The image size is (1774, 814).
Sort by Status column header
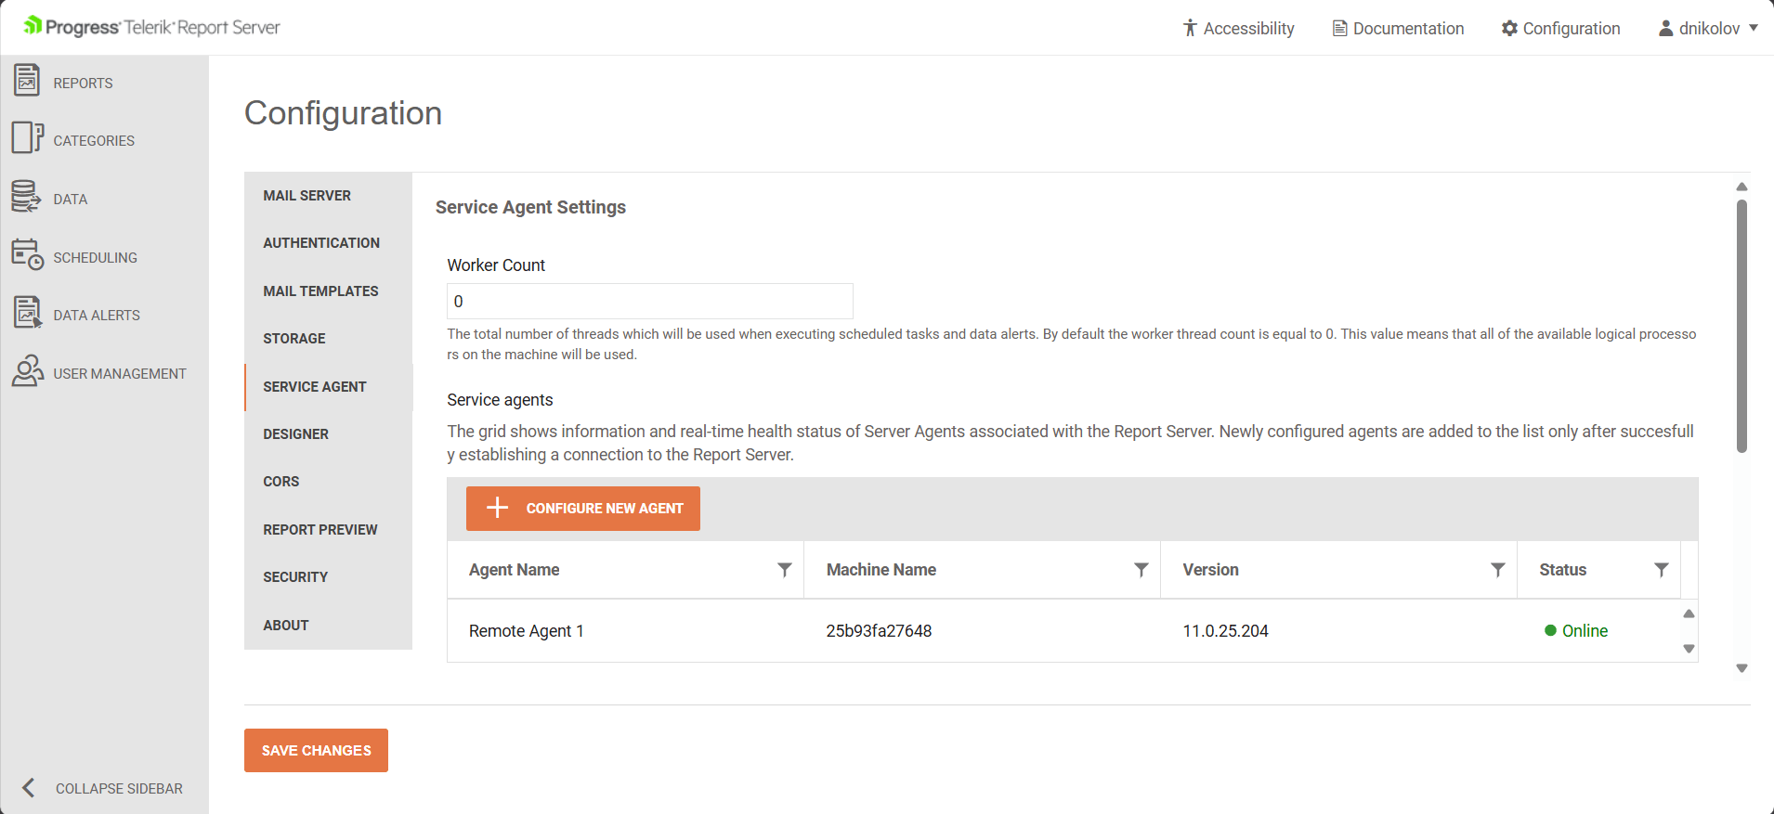(x=1562, y=570)
